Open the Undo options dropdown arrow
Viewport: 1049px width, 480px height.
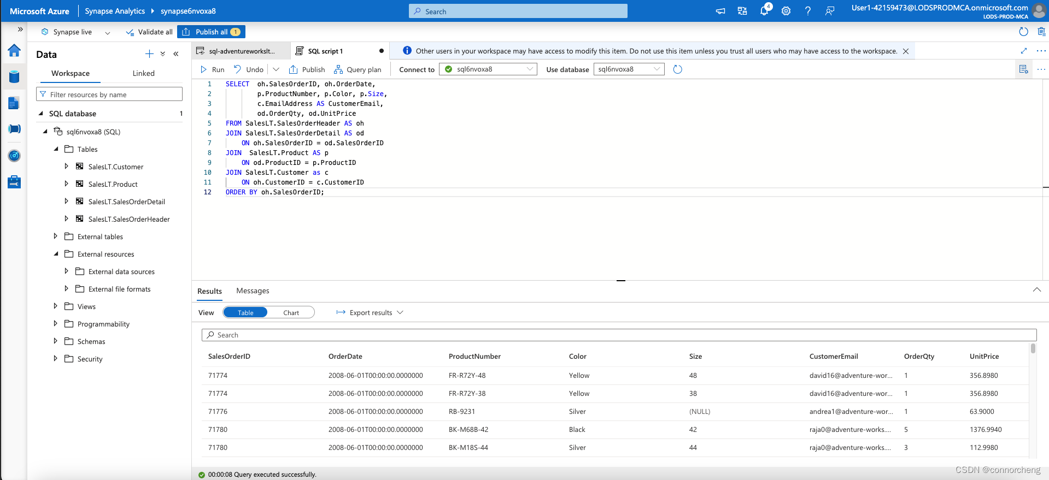point(276,69)
